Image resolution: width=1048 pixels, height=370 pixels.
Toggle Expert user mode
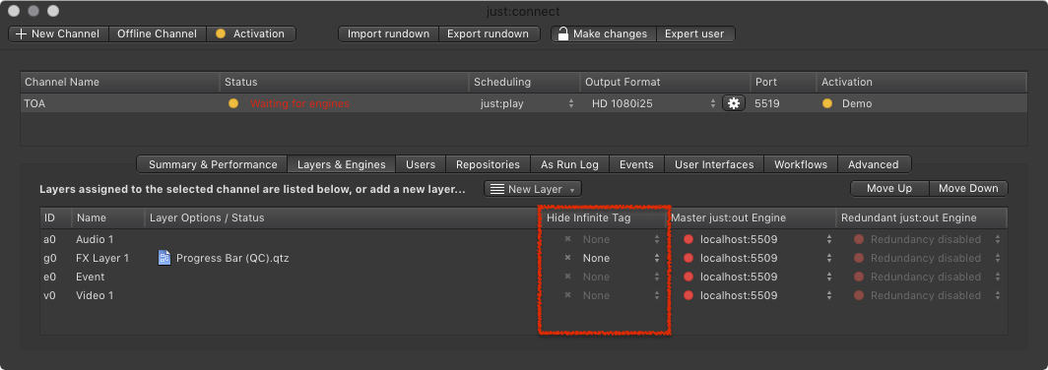[695, 33]
